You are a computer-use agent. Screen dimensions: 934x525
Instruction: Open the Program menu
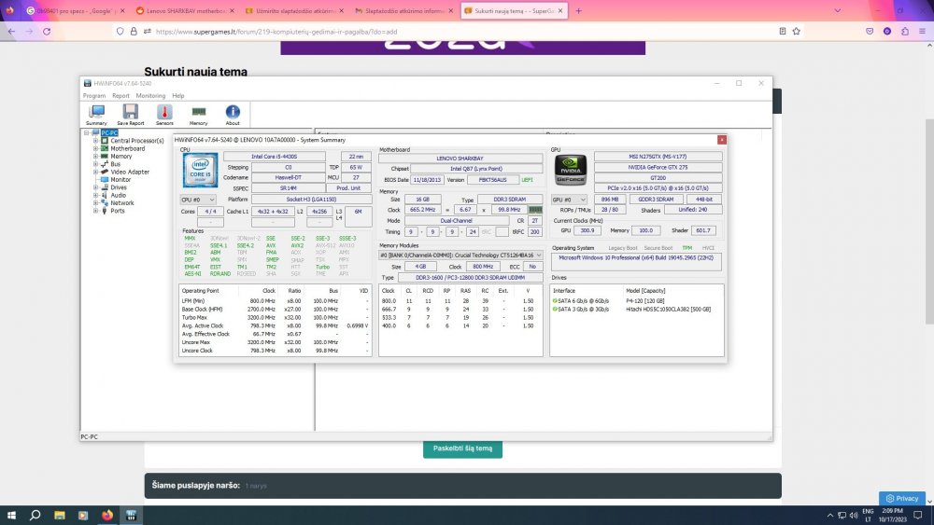point(94,96)
